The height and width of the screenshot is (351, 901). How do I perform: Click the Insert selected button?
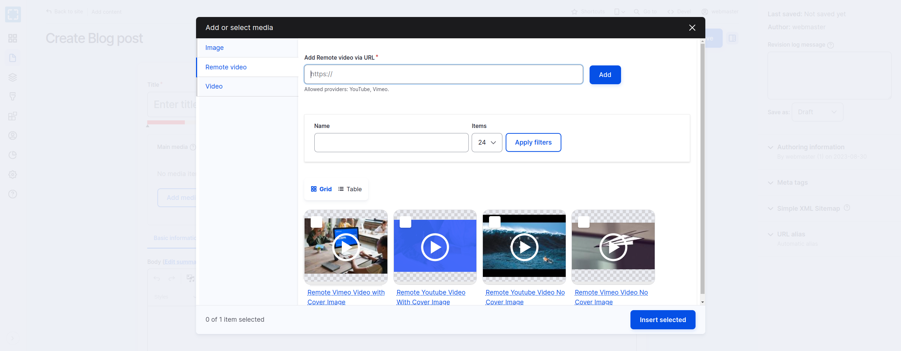pos(662,320)
